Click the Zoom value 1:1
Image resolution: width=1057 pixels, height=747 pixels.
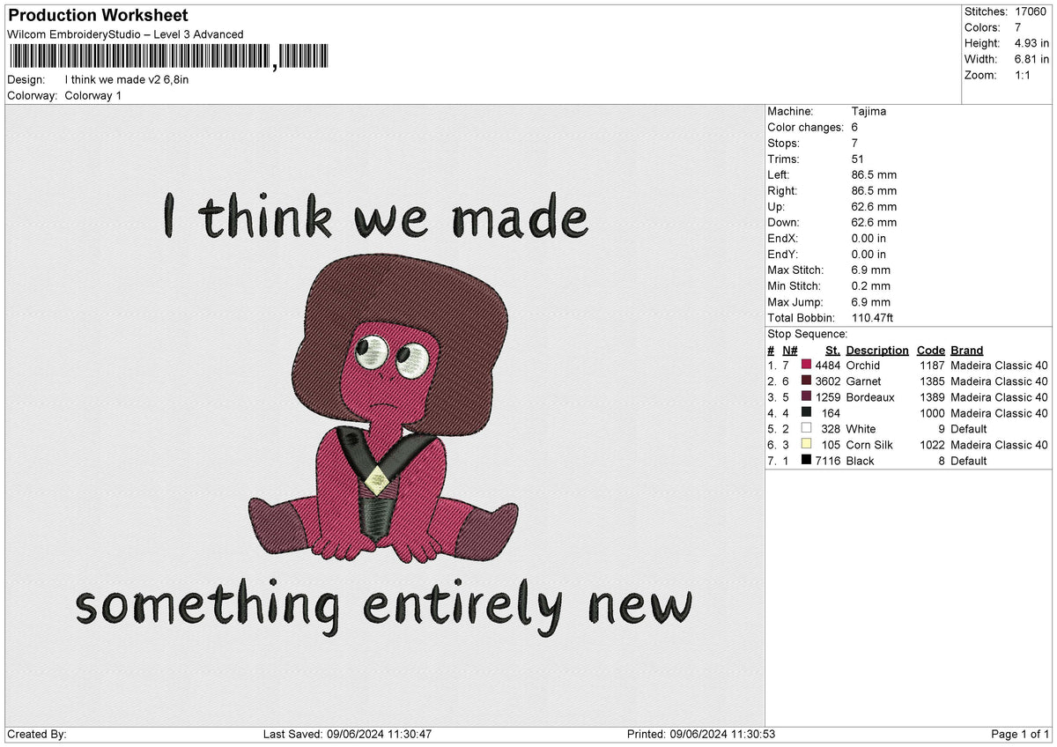1023,75
